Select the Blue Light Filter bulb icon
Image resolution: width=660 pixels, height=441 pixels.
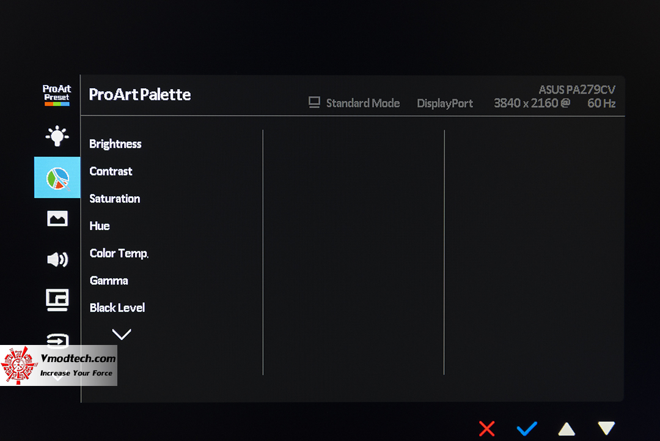tap(57, 136)
